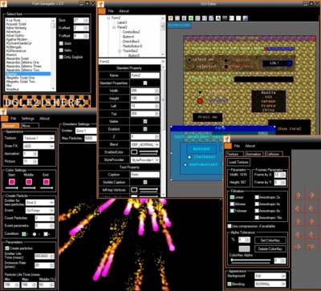The image size is (321, 291).
Task: Open the Blend EBF_NORMAL dropdown
Action: pyautogui.click(x=145, y=144)
